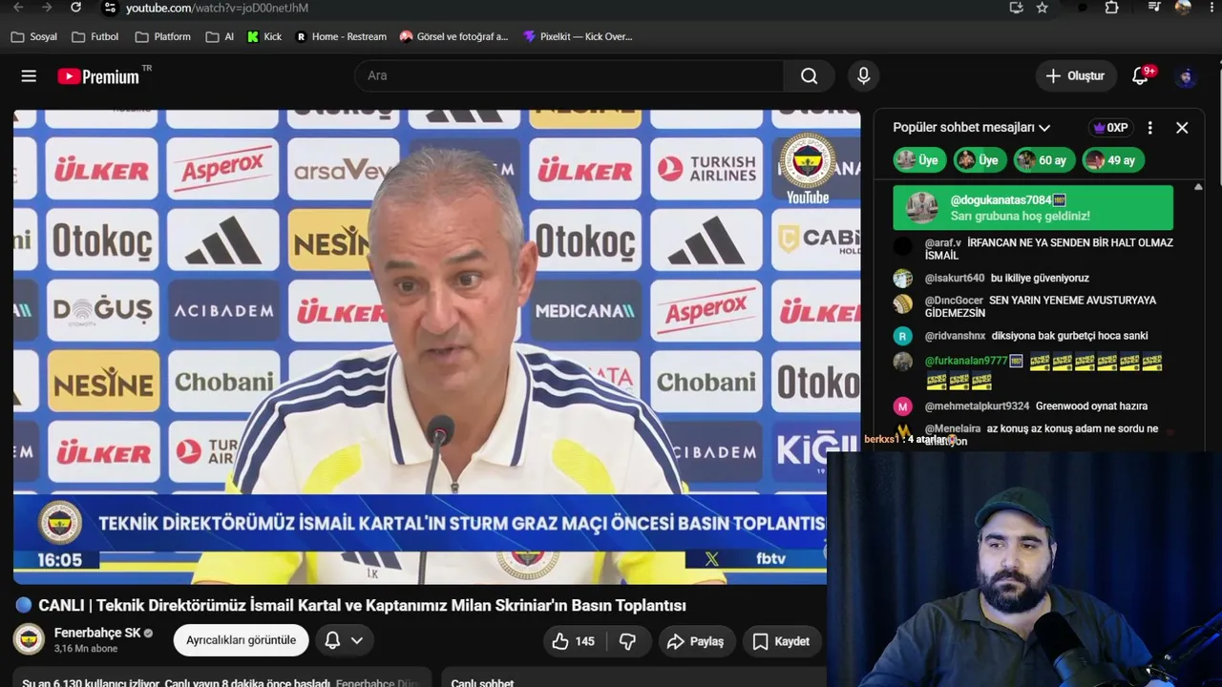Open the @dogukanatas7084 welcome message
1222x687 pixels.
1033,208
